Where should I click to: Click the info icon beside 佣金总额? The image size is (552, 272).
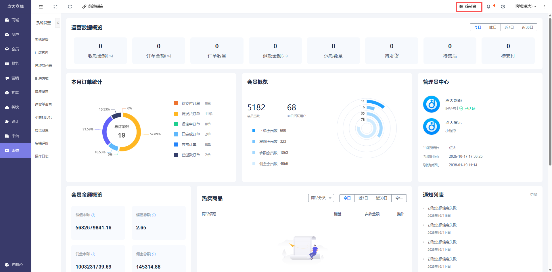pos(154,254)
